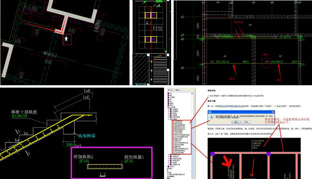This screenshot has width=312, height=179.
Task: Click the help tree scrollbar up arrow
Action: 192,93
